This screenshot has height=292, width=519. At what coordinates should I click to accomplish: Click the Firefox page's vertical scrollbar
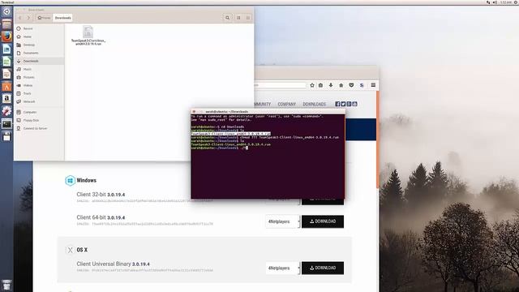point(378,139)
